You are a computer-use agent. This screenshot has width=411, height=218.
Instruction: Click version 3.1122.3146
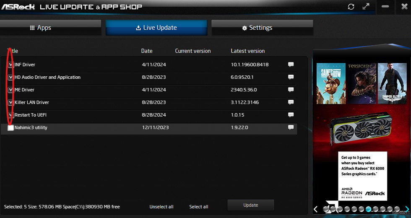[245, 102]
